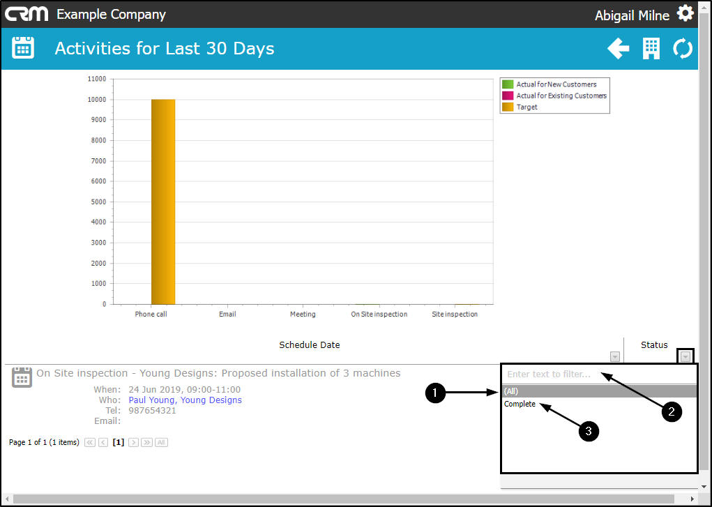Open the Schedule Date column filter dropdown
This screenshot has width=712, height=507.
615,356
